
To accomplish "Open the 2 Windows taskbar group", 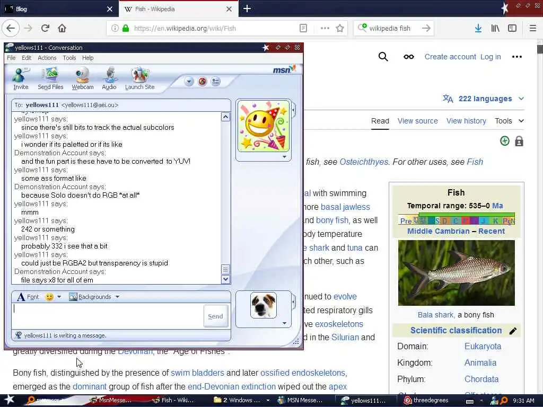I will pos(241,401).
